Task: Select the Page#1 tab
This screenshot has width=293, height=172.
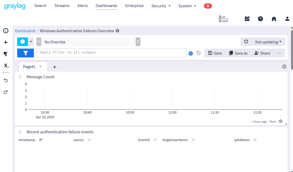Action: [x=29, y=67]
